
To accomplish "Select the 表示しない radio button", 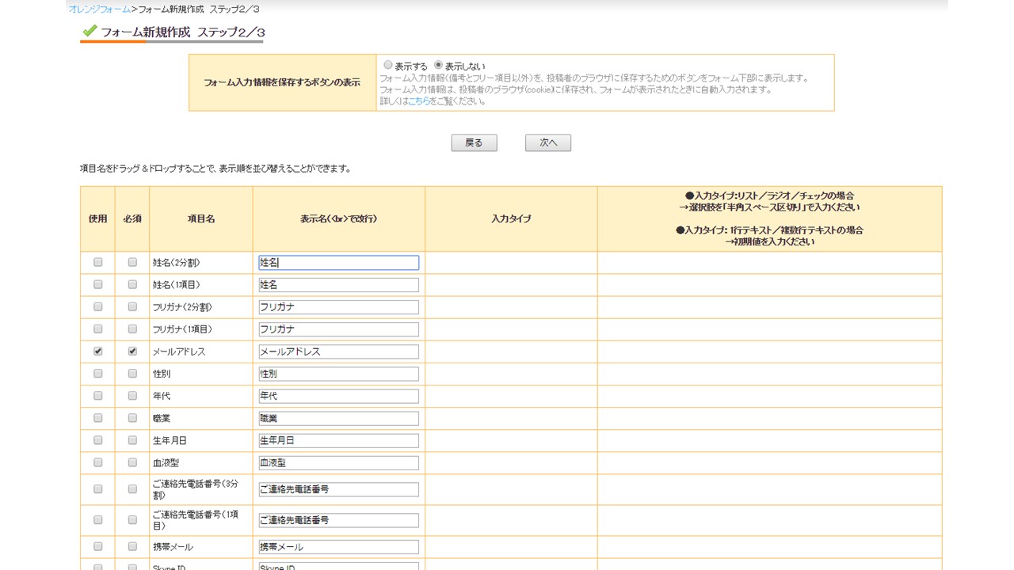I will (x=438, y=65).
